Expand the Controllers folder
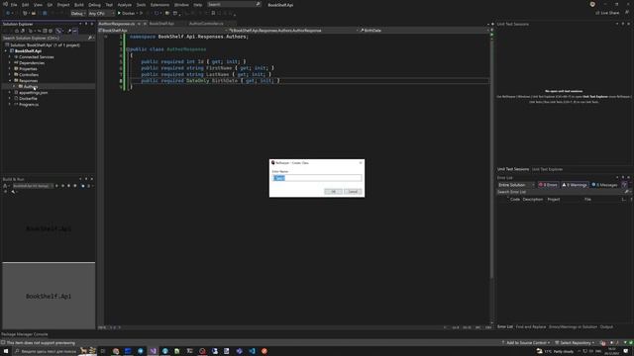The height and width of the screenshot is (356, 634). 10,75
